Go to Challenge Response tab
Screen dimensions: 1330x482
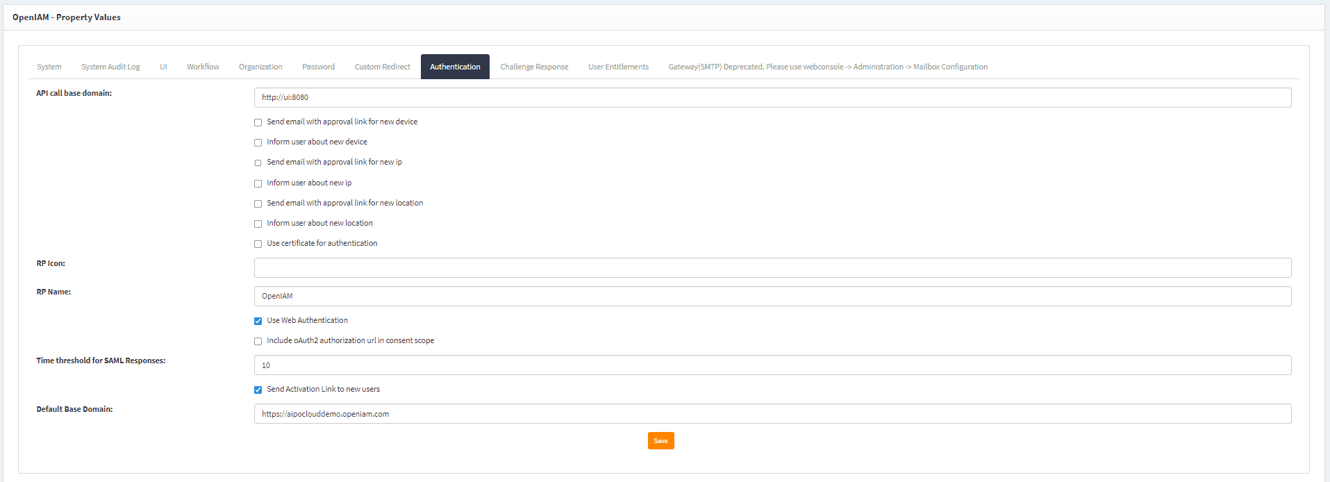(x=534, y=67)
